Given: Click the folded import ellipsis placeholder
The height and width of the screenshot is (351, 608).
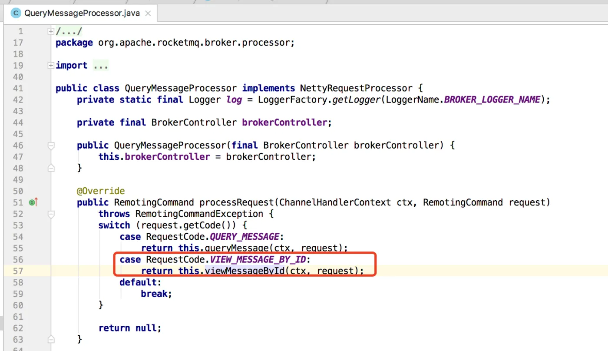Looking at the screenshot, I should point(100,66).
